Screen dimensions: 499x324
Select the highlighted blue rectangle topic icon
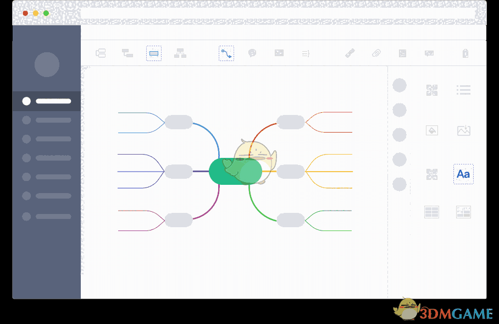pos(154,53)
